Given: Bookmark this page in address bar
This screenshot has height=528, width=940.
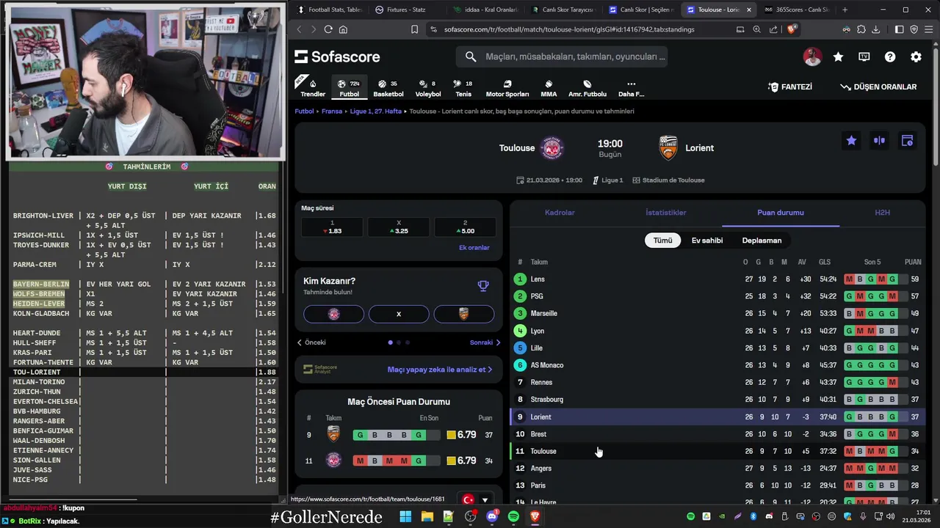Looking at the screenshot, I should (x=414, y=29).
